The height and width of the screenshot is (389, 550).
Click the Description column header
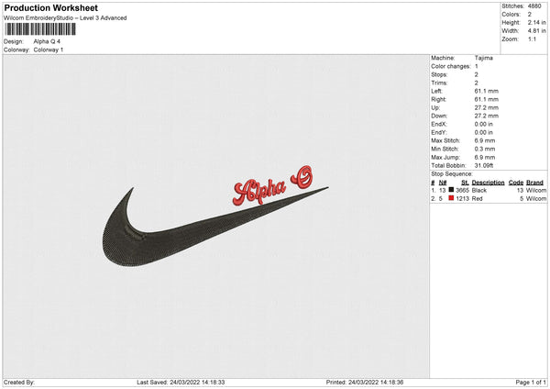(x=488, y=183)
